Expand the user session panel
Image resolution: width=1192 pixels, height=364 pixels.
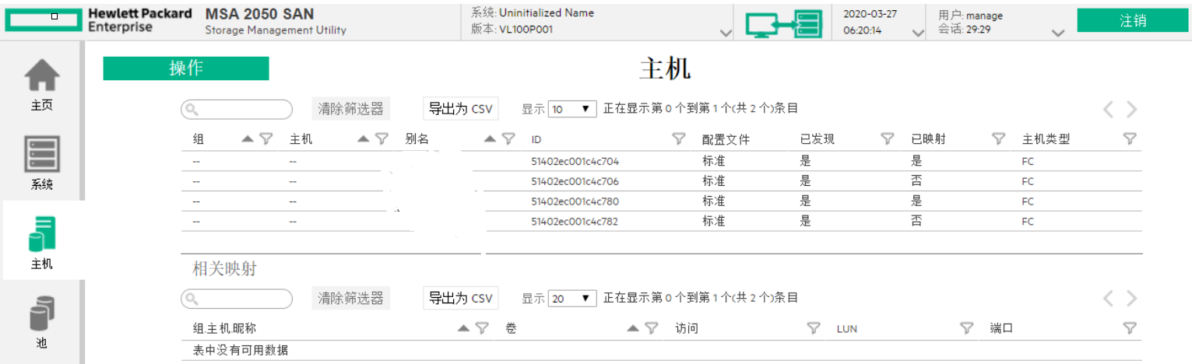(x=1057, y=33)
